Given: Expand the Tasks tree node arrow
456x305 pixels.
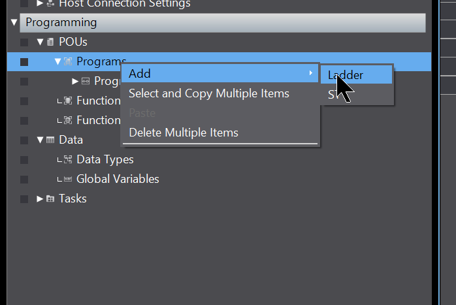Looking at the screenshot, I should [40, 199].
